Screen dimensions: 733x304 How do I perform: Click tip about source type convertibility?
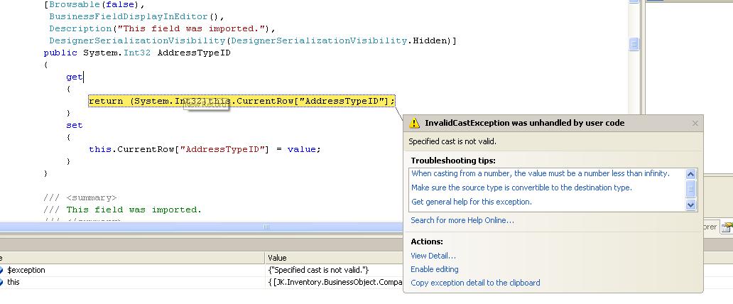coord(521,188)
